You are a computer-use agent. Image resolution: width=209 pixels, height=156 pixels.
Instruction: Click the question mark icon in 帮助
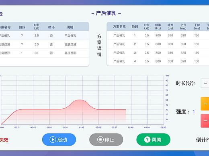147,140
